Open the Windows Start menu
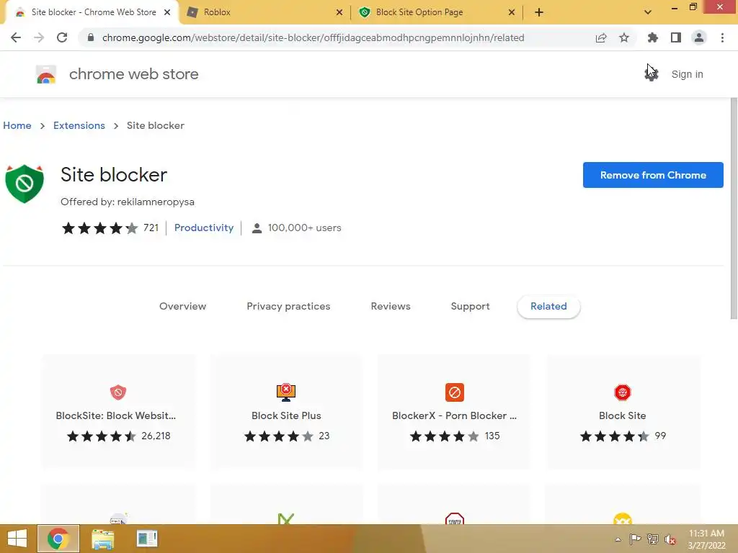 (x=17, y=539)
